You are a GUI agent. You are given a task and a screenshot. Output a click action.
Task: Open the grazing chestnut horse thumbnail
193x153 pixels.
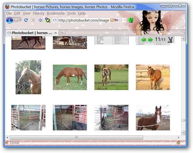click(x=70, y=77)
